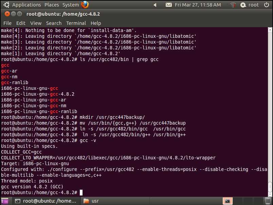Click the 'gcc-ar' output line
Viewport: 273px width, 205px height.
coord(9,71)
